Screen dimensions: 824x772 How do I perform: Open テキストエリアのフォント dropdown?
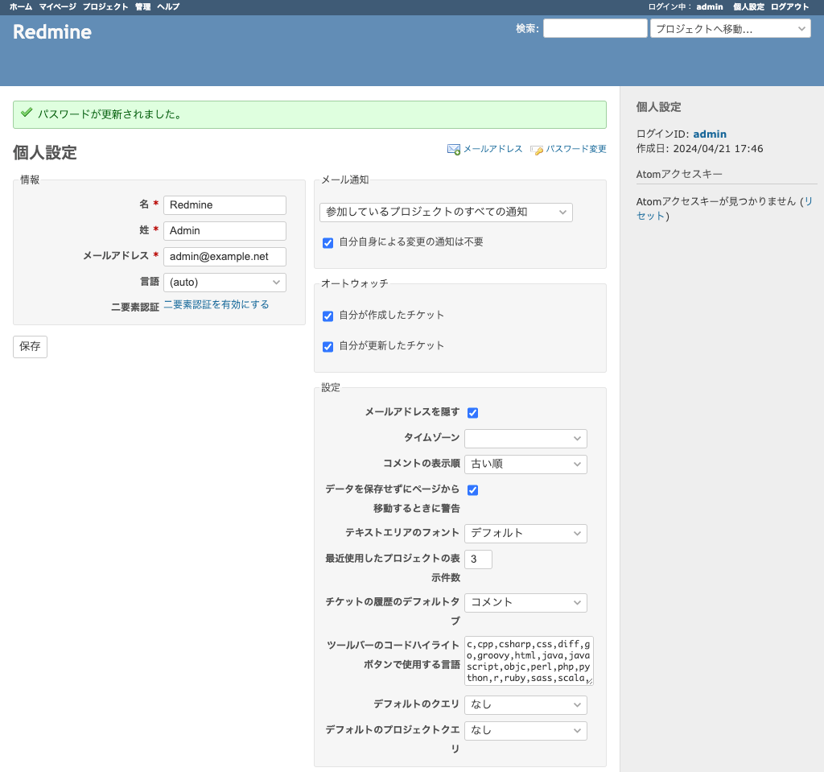tap(525, 534)
